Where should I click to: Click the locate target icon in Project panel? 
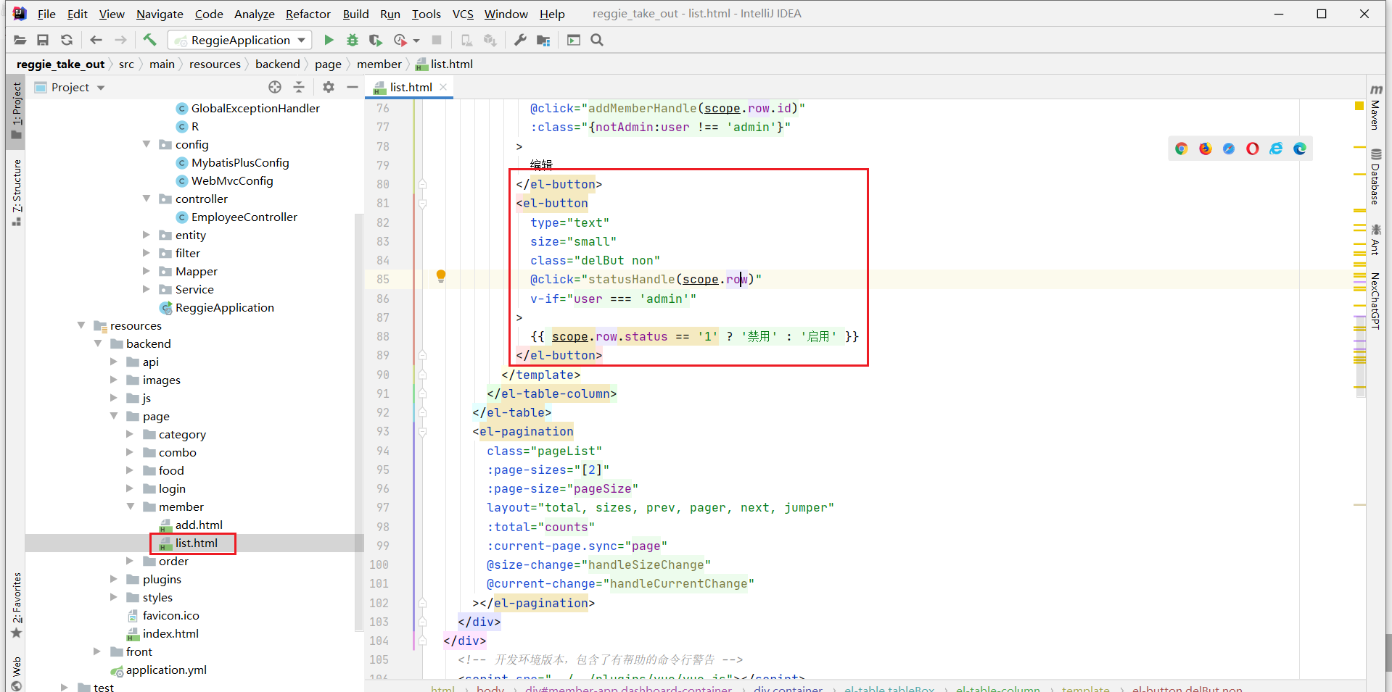click(x=275, y=87)
